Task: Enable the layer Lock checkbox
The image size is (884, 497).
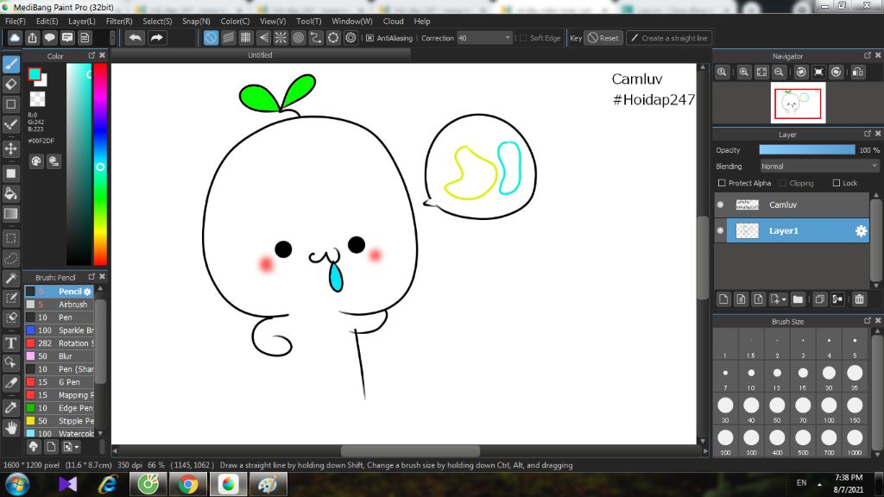Action: coord(837,183)
